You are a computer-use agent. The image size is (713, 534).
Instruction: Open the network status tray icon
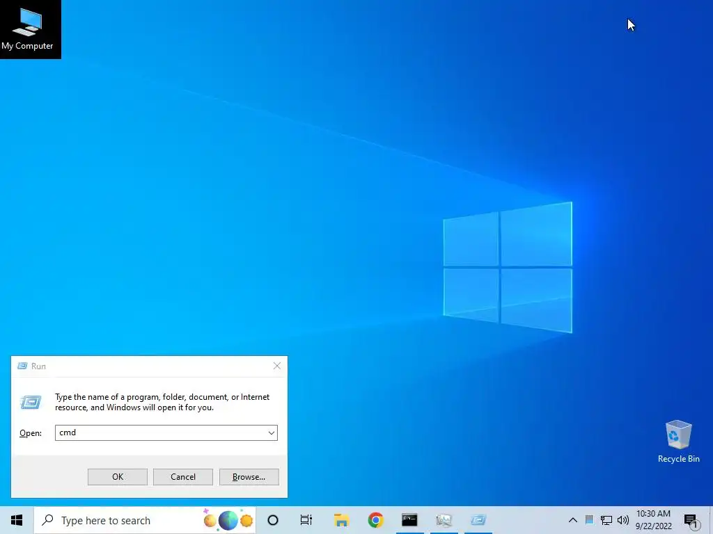[x=606, y=520]
